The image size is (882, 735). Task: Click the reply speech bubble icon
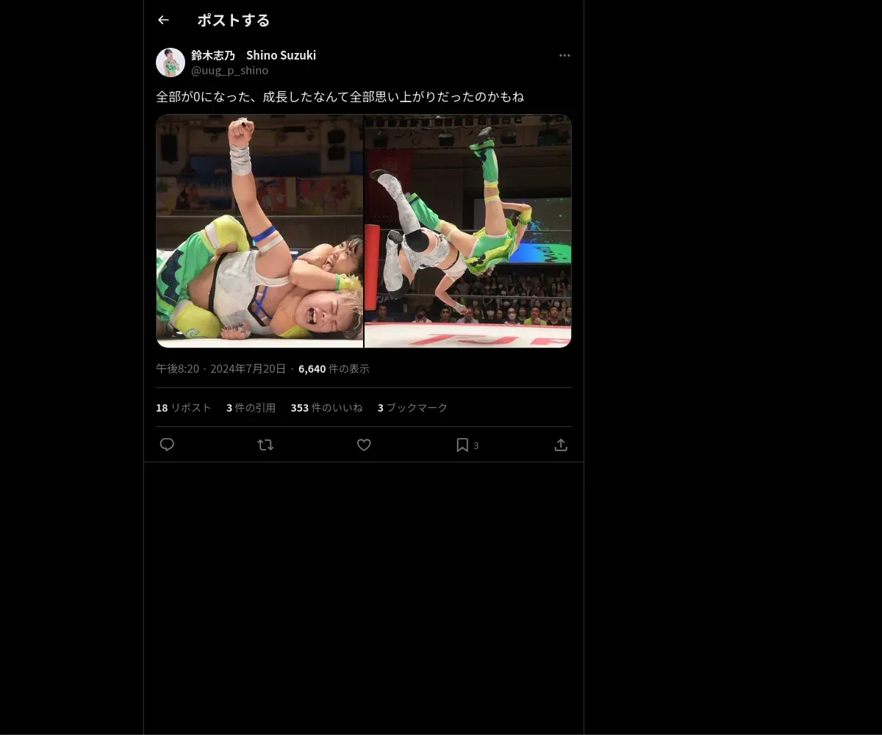167,445
